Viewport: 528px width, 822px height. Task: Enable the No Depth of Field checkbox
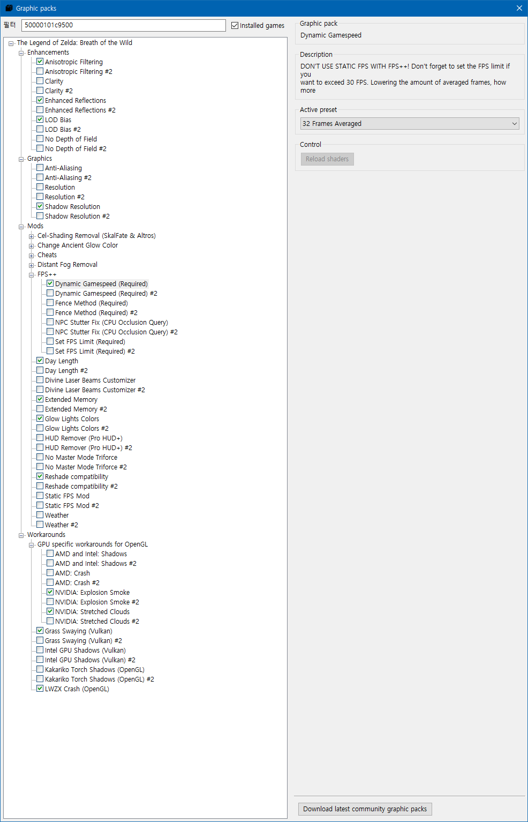point(40,139)
